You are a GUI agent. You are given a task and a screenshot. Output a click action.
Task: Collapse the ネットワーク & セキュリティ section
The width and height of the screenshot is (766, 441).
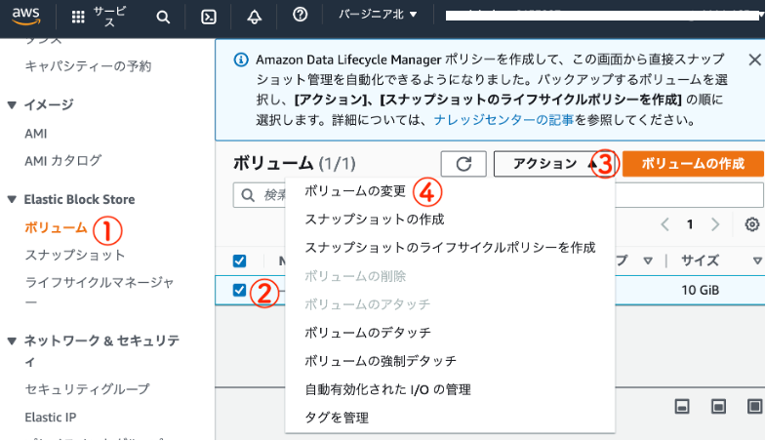[x=13, y=341]
